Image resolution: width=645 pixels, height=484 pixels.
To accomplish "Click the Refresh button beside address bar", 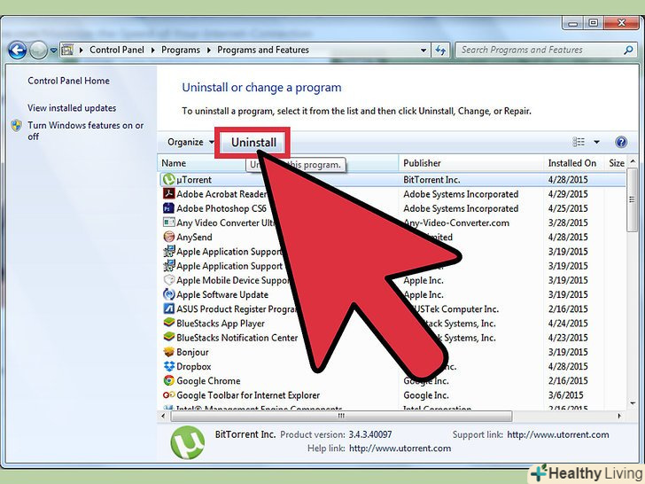I will coord(440,51).
